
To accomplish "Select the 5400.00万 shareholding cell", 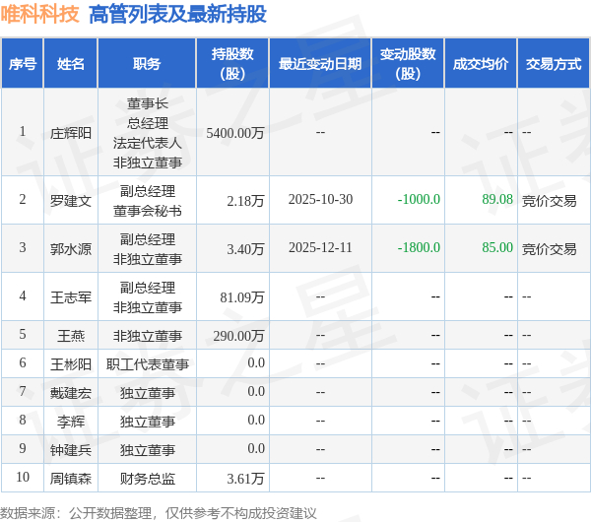I will (235, 133).
